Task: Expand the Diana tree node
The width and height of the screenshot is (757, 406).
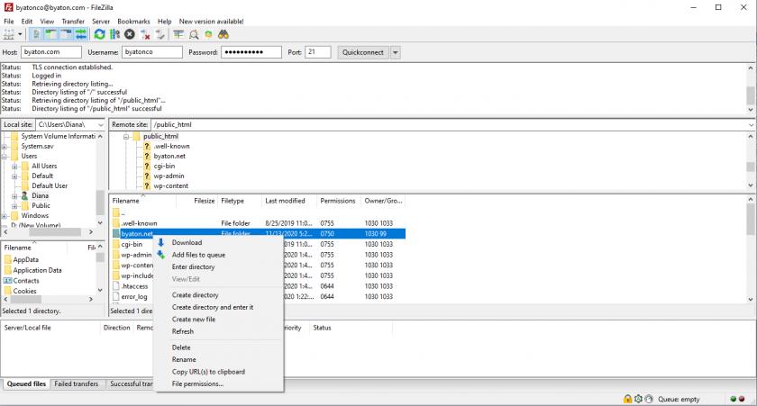Action: coord(14,196)
